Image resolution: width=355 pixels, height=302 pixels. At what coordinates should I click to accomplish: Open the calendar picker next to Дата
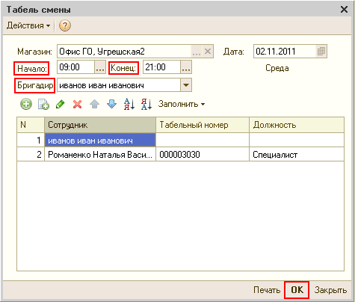(321, 52)
